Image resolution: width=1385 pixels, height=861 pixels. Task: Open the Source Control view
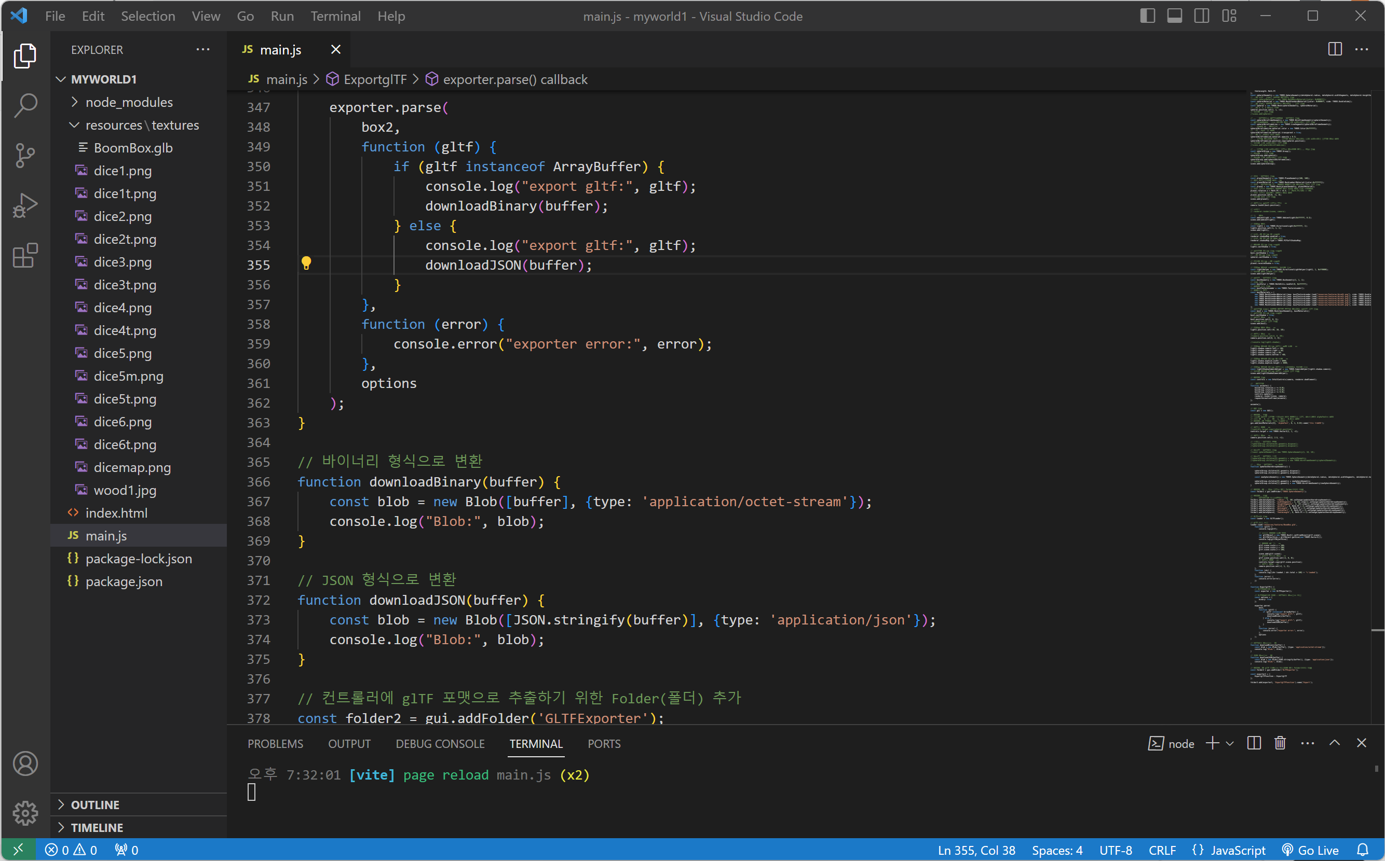(25, 156)
